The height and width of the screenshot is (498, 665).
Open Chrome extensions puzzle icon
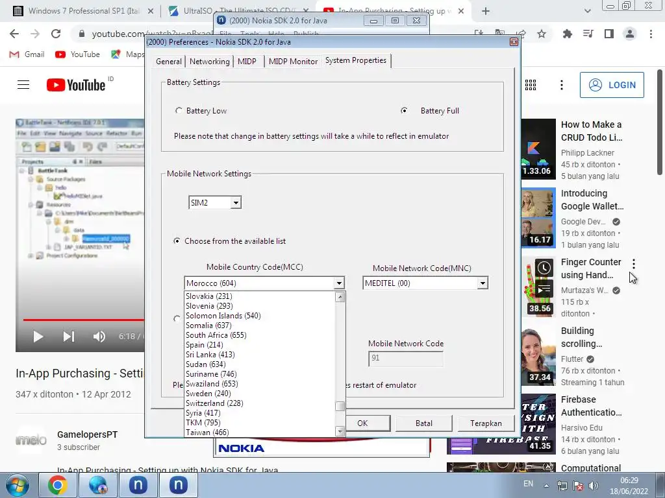[x=568, y=34]
